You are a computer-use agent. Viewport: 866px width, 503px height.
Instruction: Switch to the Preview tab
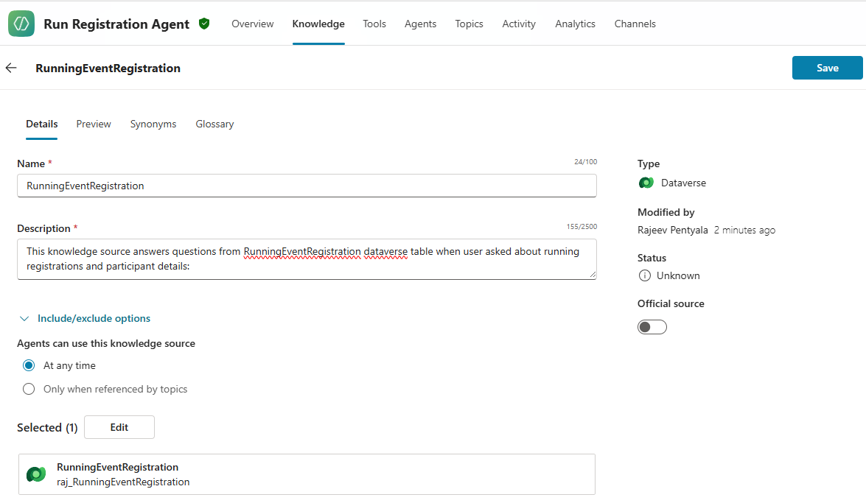coord(94,124)
